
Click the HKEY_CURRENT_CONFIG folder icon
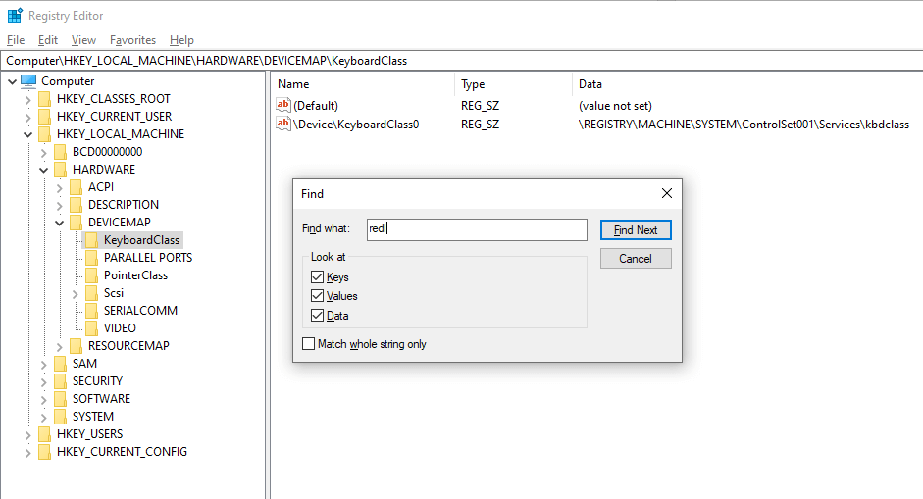[45, 452]
